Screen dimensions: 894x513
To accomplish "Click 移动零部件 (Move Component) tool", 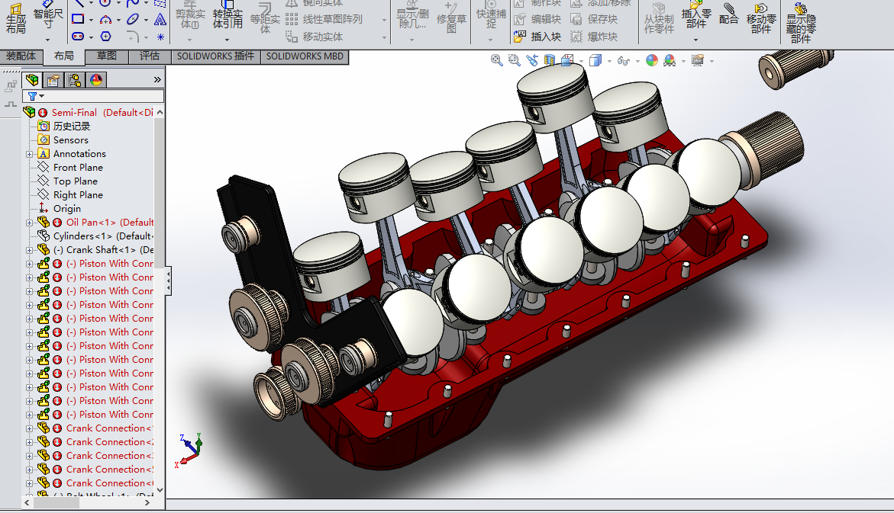I will coord(760,18).
